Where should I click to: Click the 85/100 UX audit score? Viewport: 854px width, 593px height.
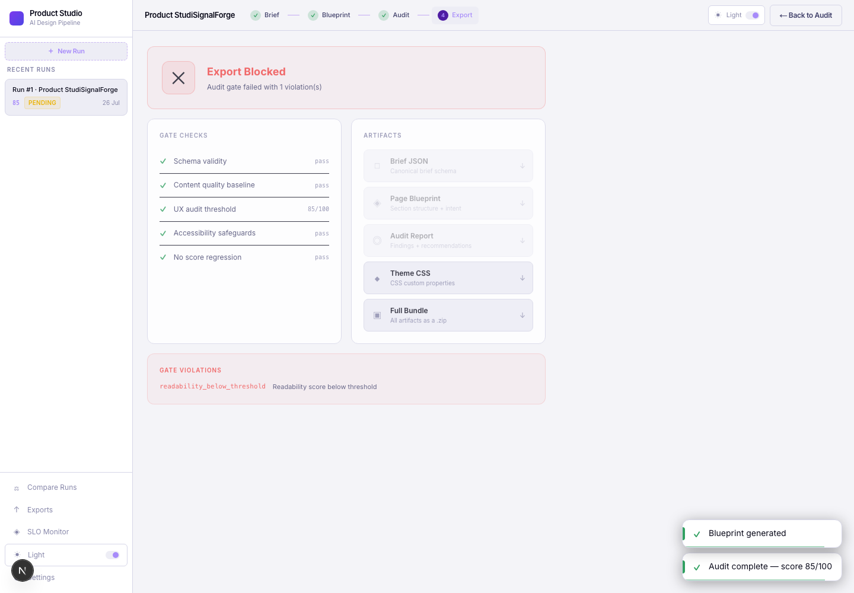(x=318, y=209)
